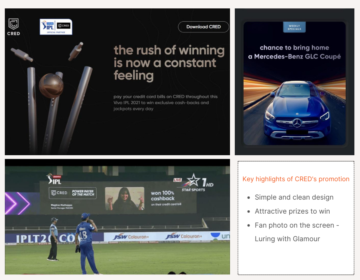The width and height of the screenshot is (360, 280).
Task: Open the fan photo on stadium screen
Action: pos(125,199)
